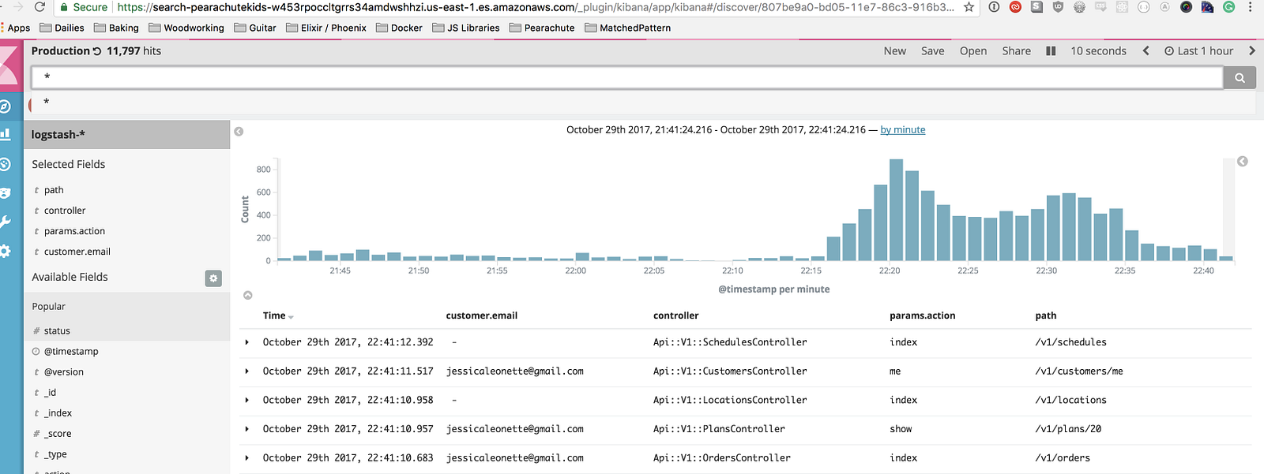The width and height of the screenshot is (1264, 474).
Task: Collapse the field sidebar using arrow icon
Action: click(x=239, y=132)
